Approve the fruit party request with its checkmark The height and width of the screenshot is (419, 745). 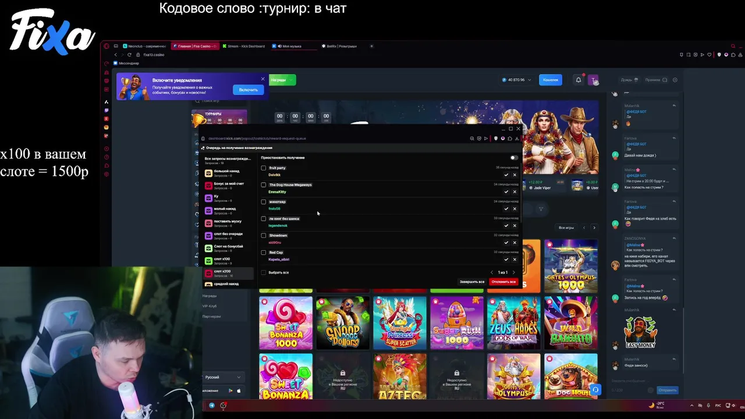(506, 175)
